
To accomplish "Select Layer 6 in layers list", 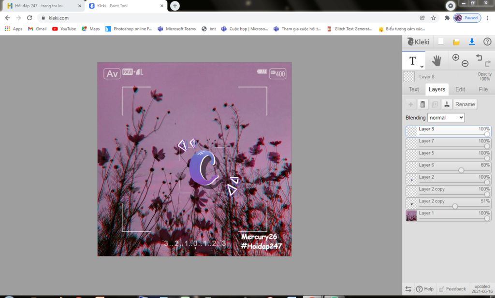I will pyautogui.click(x=448, y=167).
